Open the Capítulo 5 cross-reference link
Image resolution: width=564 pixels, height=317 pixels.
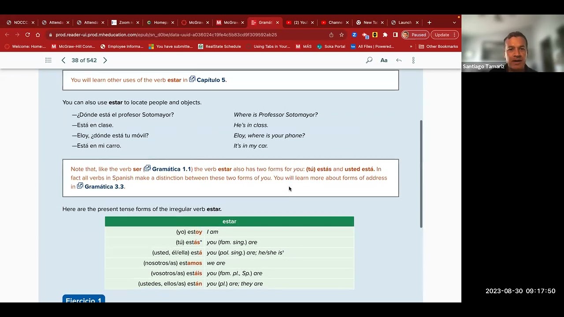(x=208, y=80)
